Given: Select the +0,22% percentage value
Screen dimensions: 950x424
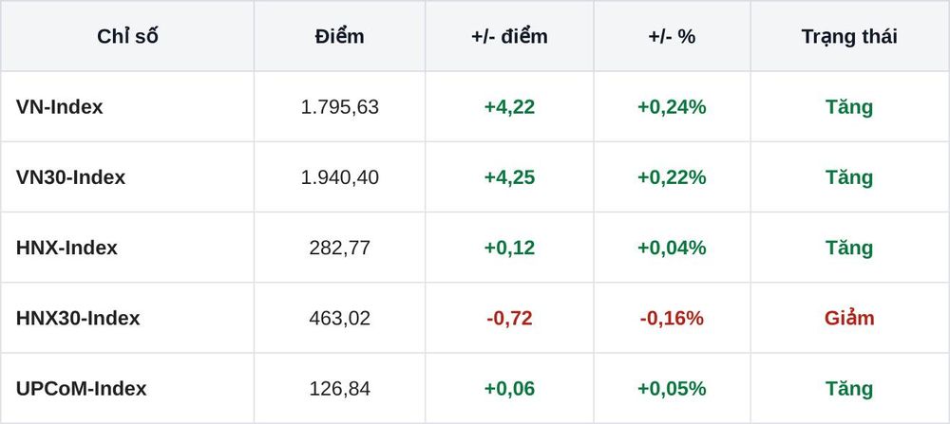Looking at the screenshot, I should [672, 177].
